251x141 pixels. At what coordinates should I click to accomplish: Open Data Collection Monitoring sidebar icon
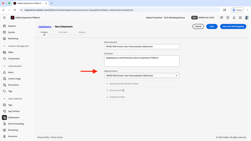[x=4, y=130]
